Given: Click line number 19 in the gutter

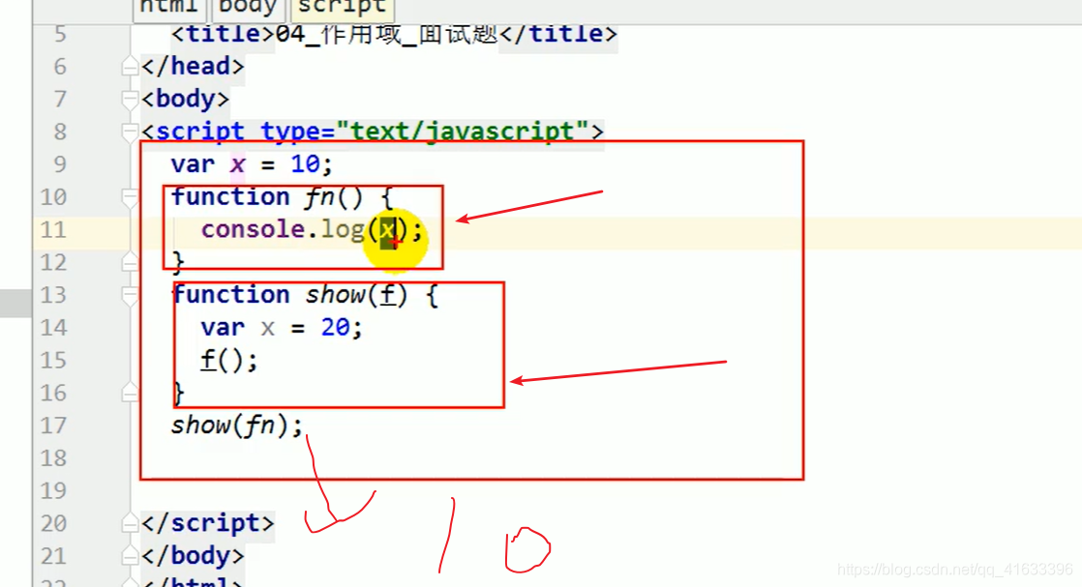Looking at the screenshot, I should point(53,491).
